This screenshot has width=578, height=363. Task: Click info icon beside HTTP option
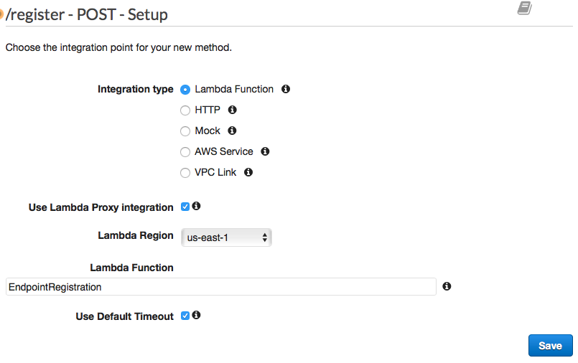coord(232,110)
